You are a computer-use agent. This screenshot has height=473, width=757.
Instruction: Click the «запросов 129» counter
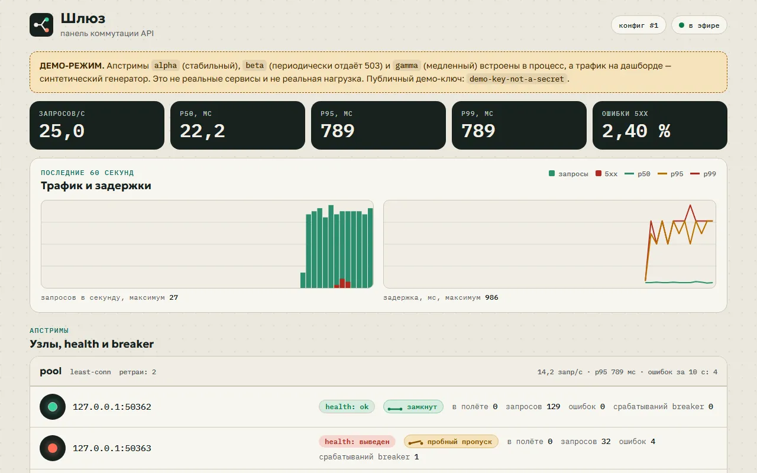click(x=533, y=407)
